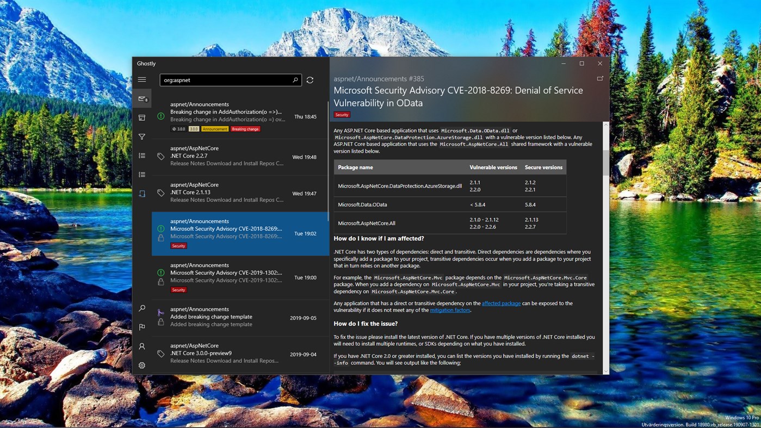Click the lock icon on CVE-2018-8269 notification
The image size is (761, 428).
pyautogui.click(x=161, y=238)
